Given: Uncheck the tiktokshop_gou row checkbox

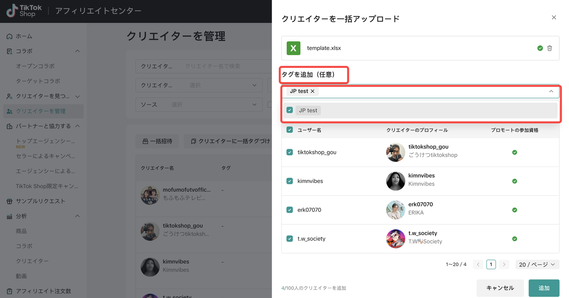Looking at the screenshot, I should pyautogui.click(x=290, y=152).
